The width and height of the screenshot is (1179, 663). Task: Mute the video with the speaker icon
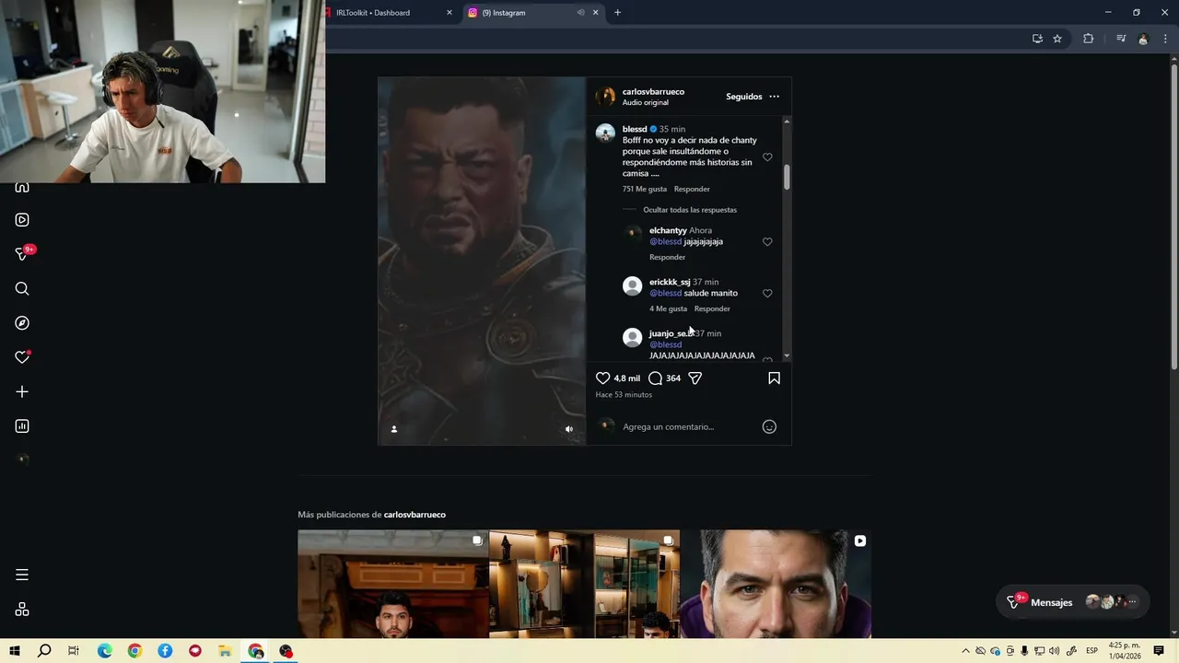click(568, 429)
